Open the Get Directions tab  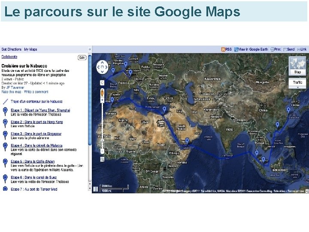click(12, 49)
